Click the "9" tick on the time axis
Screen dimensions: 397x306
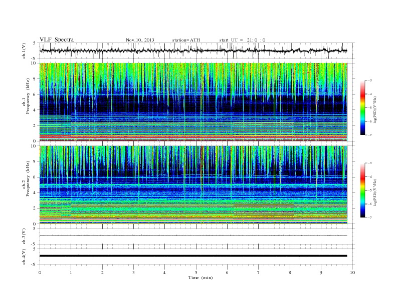(321, 272)
